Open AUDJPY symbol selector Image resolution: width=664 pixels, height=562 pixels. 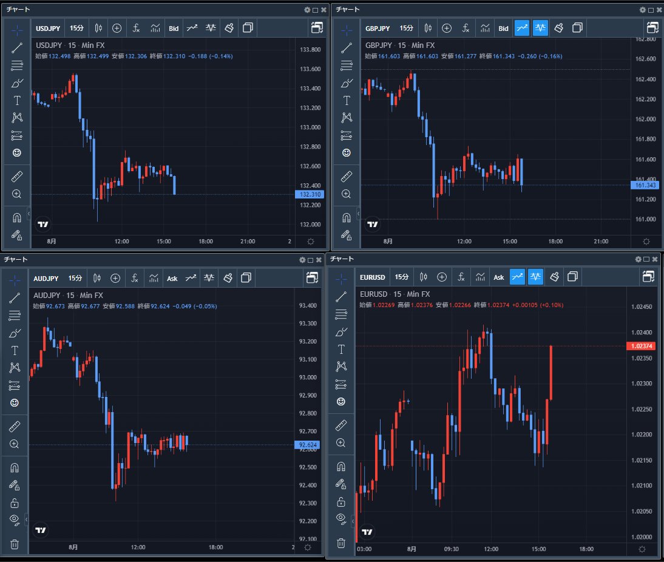[x=46, y=278]
